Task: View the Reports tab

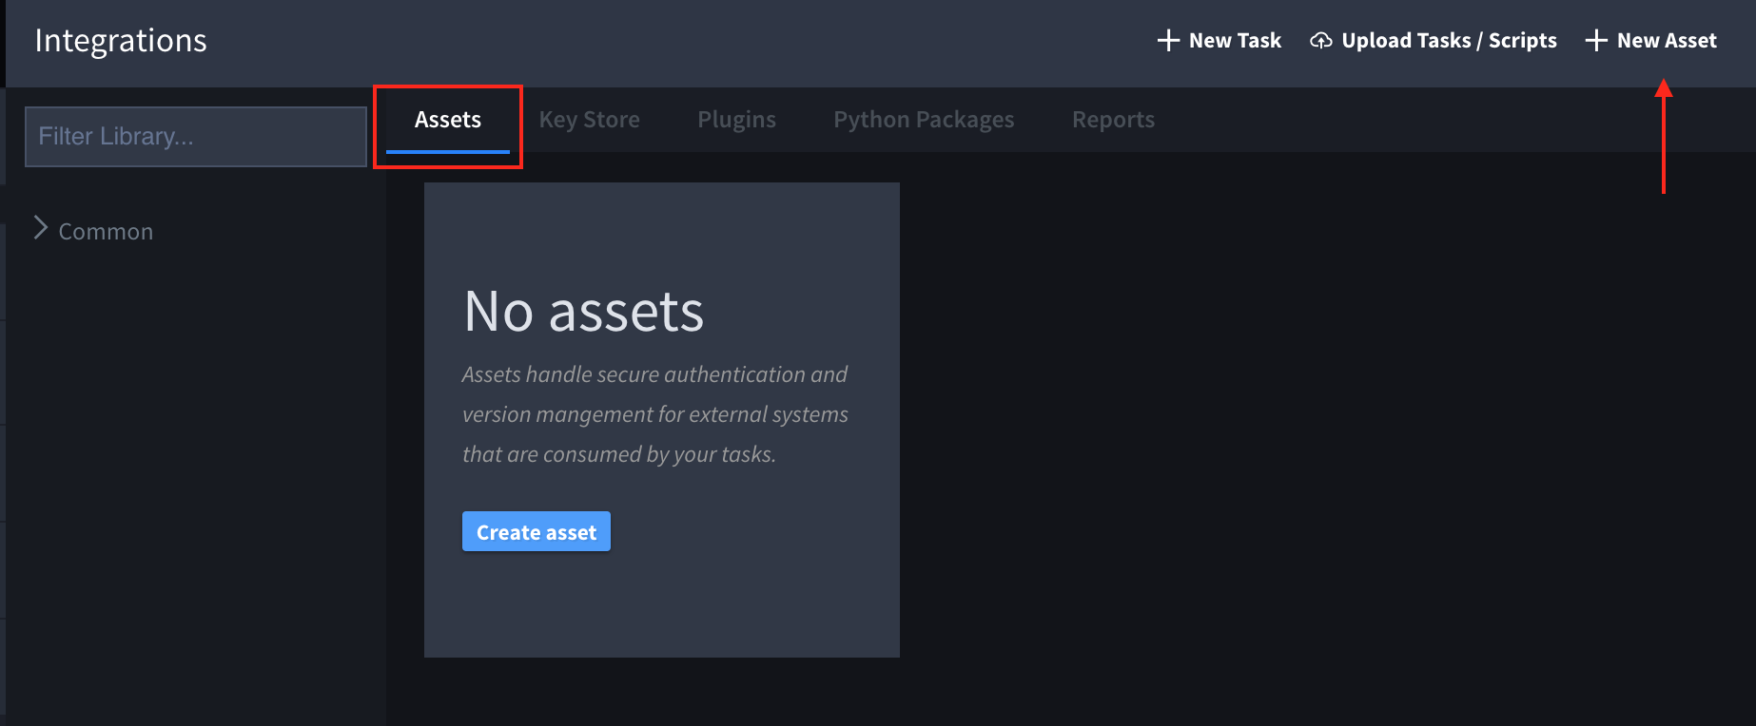Action: [x=1112, y=120]
